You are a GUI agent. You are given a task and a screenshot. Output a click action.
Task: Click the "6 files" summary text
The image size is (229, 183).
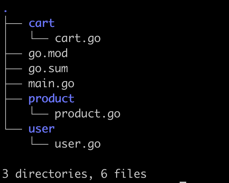coord(124,174)
